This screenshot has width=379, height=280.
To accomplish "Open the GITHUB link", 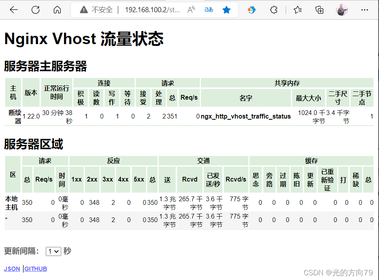I will [36, 269].
